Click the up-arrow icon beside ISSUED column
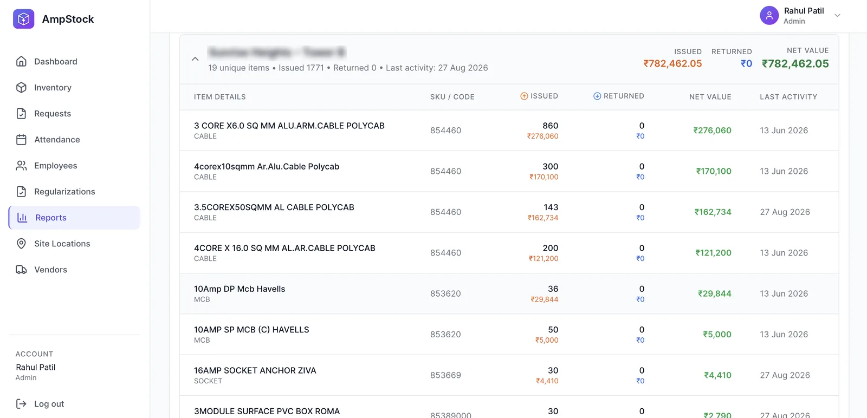The image size is (867, 418). [x=524, y=96]
